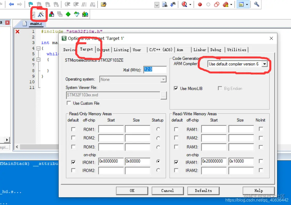Open the find text dropdown in top toolbar

coord(157,5)
